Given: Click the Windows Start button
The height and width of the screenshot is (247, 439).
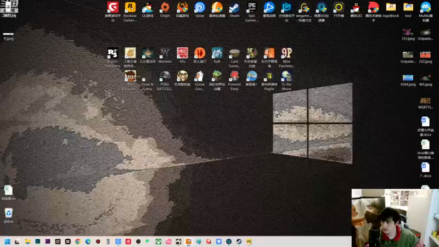Looking at the screenshot, I should click(x=7, y=242).
